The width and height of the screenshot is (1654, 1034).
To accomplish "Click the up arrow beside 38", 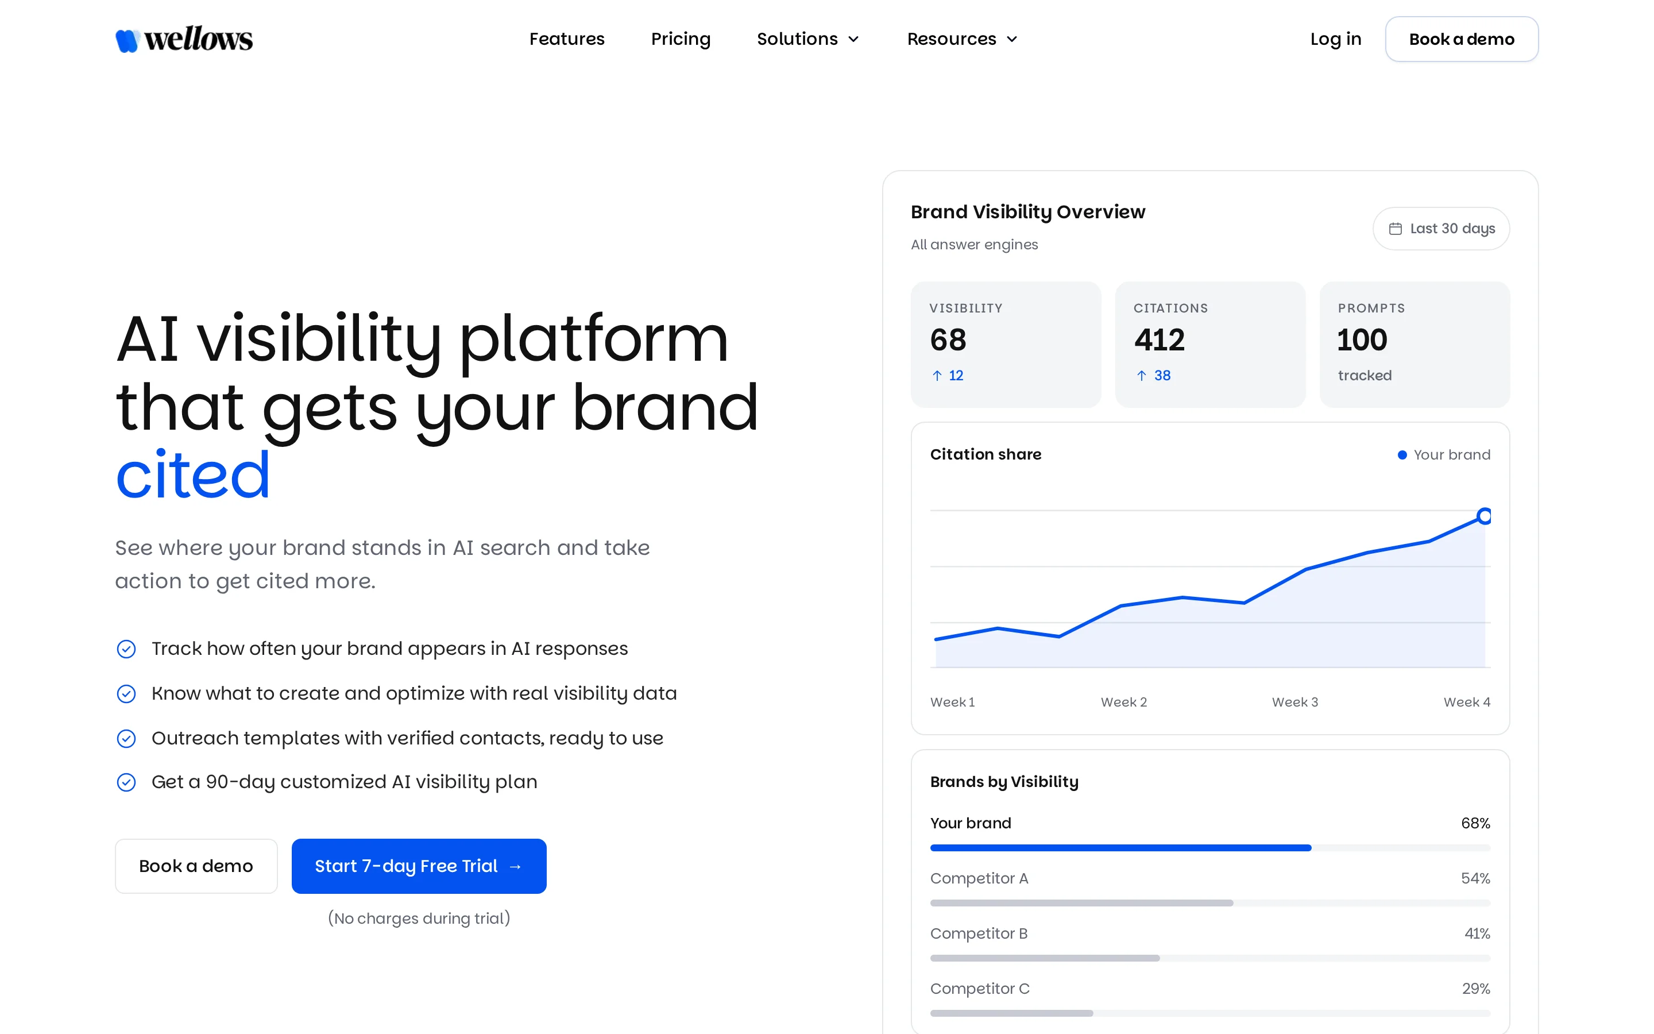I will (1141, 376).
